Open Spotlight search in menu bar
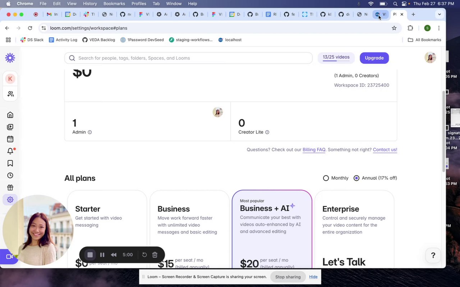This screenshot has width=460, height=287. click(395, 4)
